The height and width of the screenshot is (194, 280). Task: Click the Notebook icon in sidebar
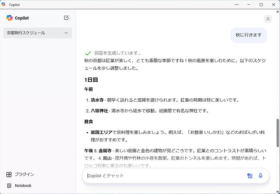coord(9,185)
